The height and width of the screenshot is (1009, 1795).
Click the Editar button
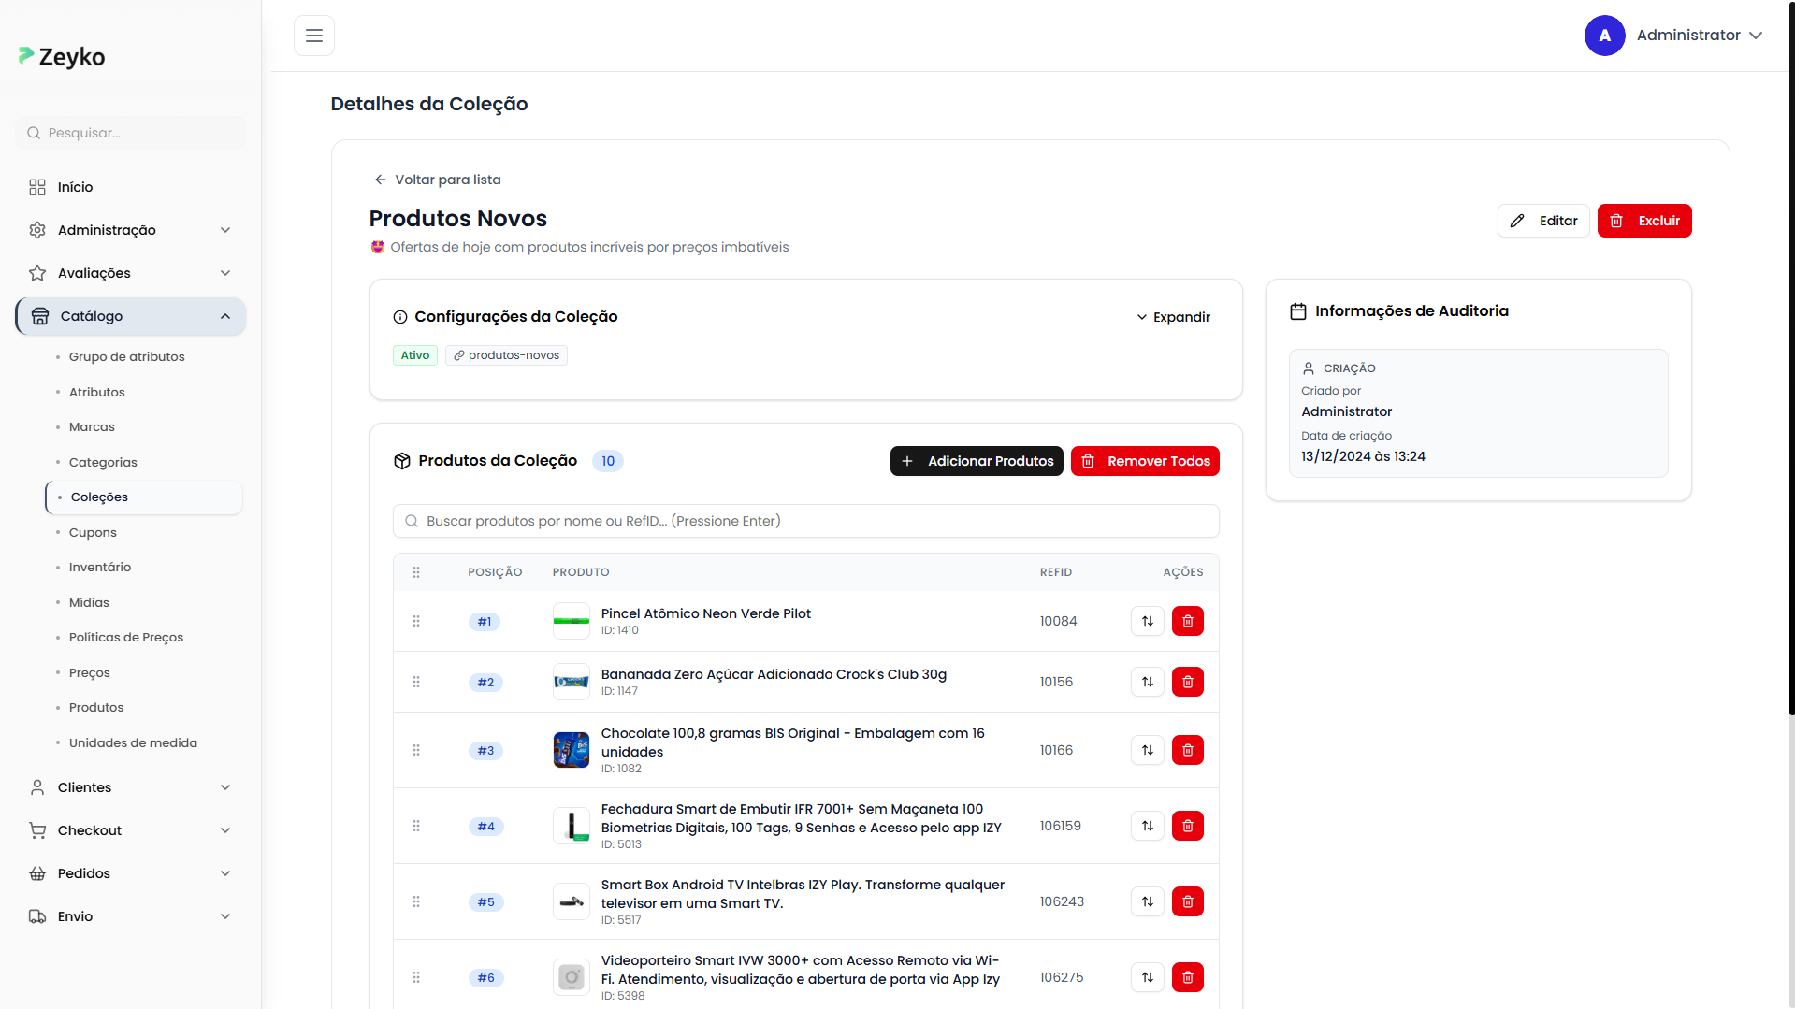point(1542,221)
